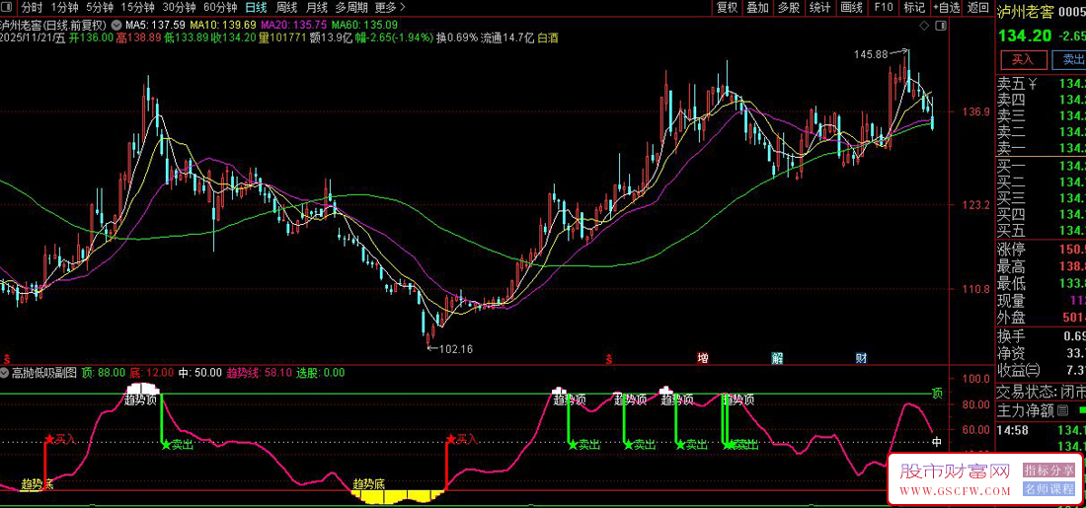Click the blue 卖出 sell button
The image size is (1086, 508).
tap(1068, 59)
